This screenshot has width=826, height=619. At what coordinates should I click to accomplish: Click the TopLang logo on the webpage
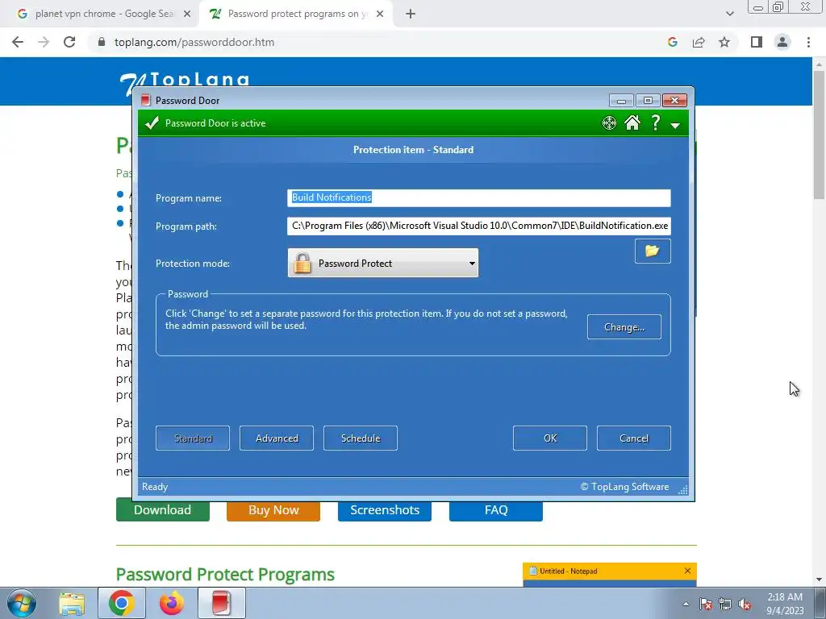[185, 83]
